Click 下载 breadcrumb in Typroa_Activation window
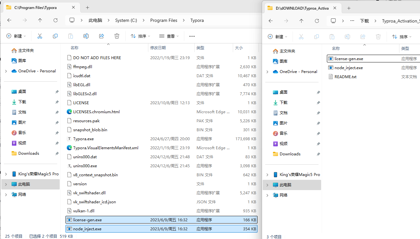The image size is (420, 239). pyautogui.click(x=364, y=21)
